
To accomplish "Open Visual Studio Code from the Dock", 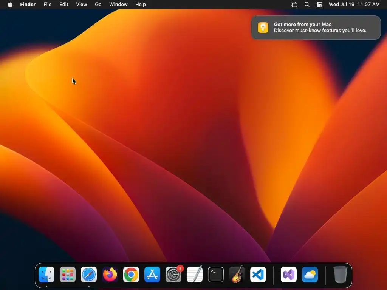I will coord(258,275).
